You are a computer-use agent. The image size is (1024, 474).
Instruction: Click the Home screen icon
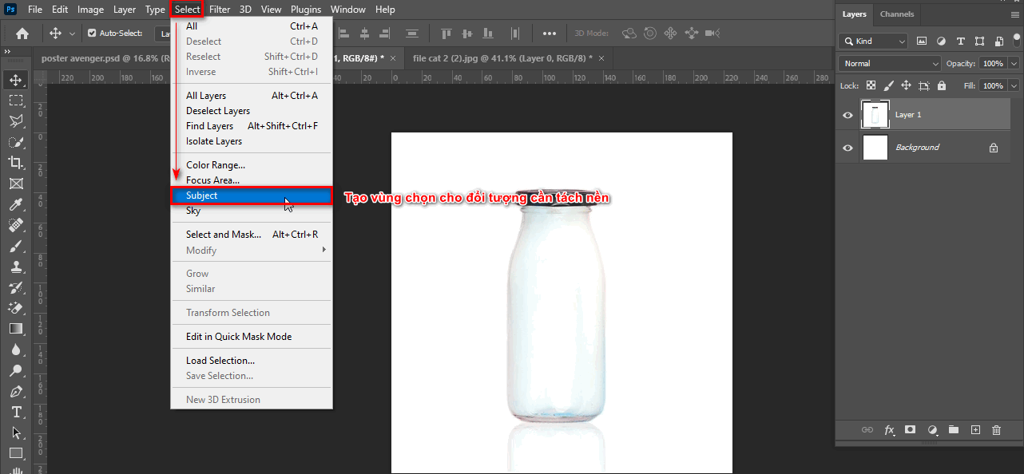21,34
